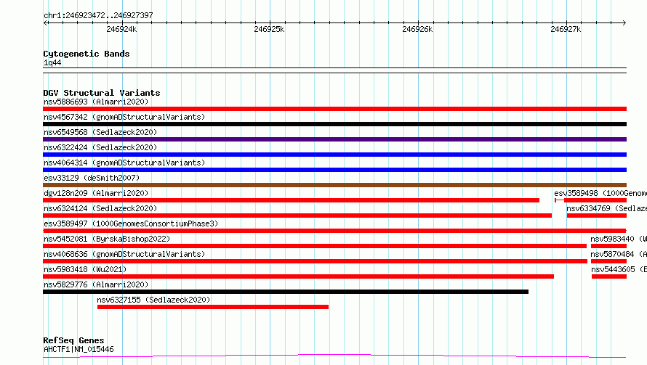Open the nsv5829776 (Almarri2020) label
This screenshot has width=647, height=365.
(x=96, y=284)
